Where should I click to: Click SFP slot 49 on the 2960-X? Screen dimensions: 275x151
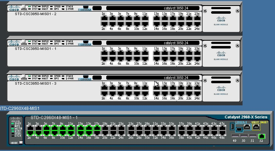234,136
